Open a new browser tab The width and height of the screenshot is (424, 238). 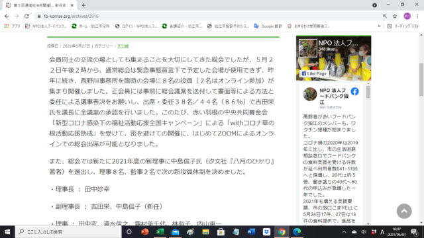tap(83, 5)
